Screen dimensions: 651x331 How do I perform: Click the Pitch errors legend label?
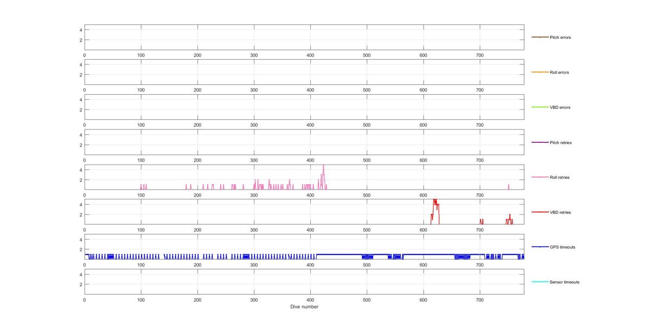[x=560, y=37]
